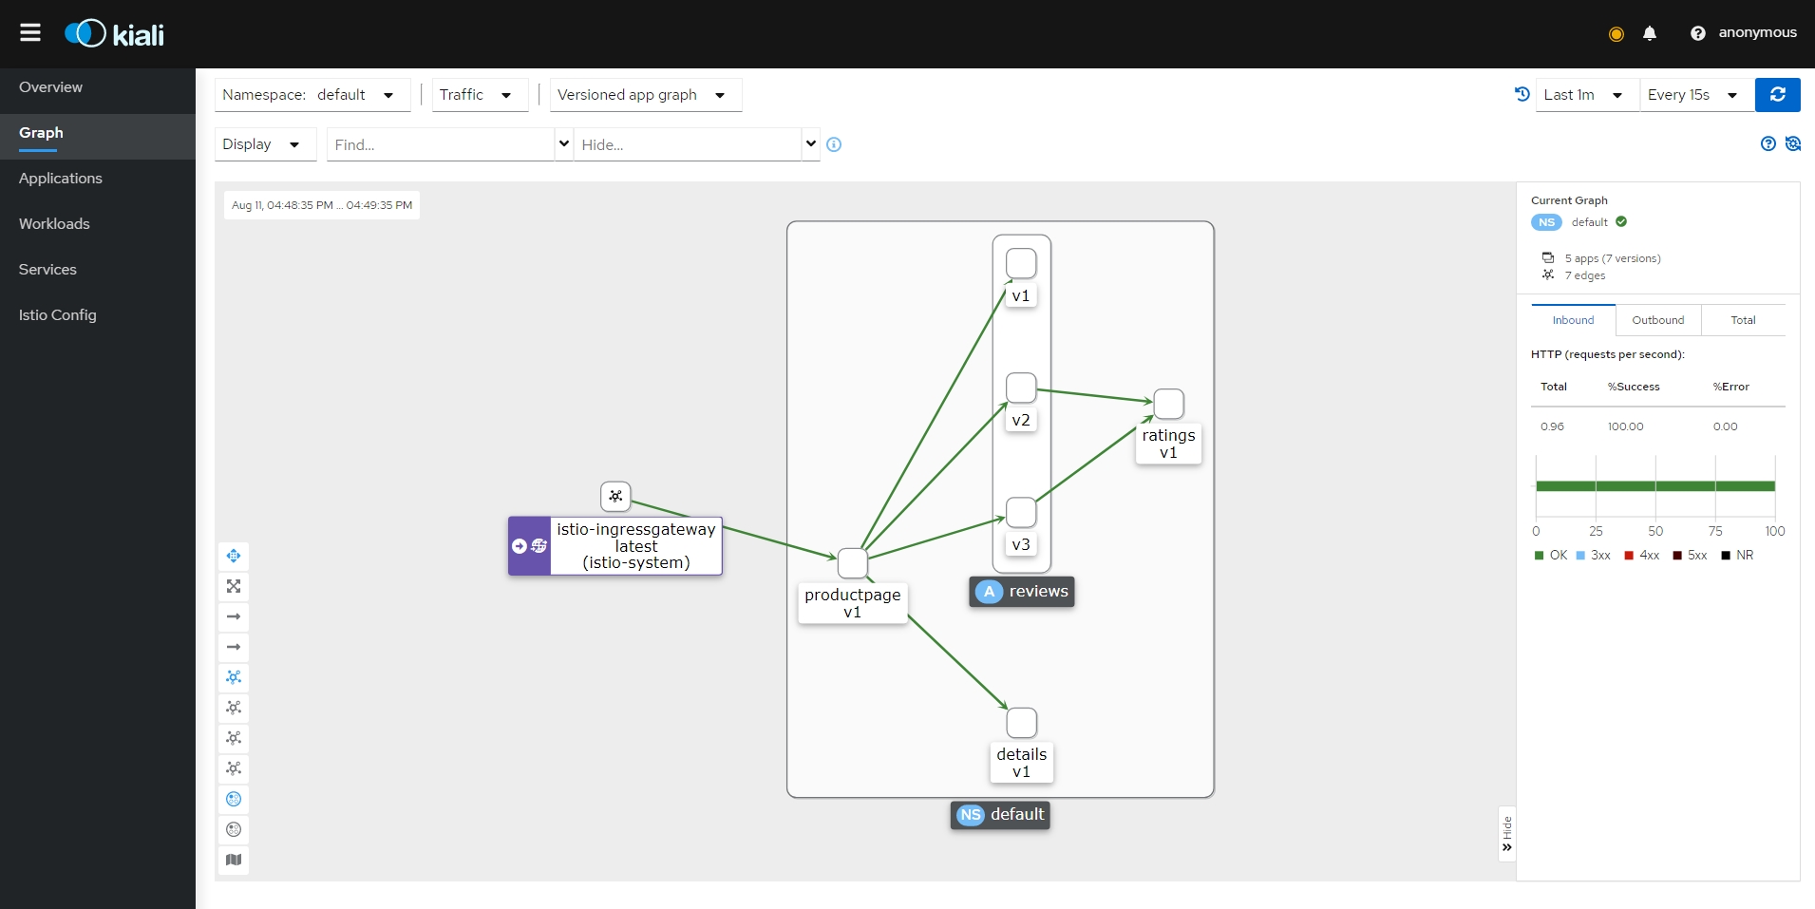Select the productpage v1 node

pyautogui.click(x=853, y=563)
